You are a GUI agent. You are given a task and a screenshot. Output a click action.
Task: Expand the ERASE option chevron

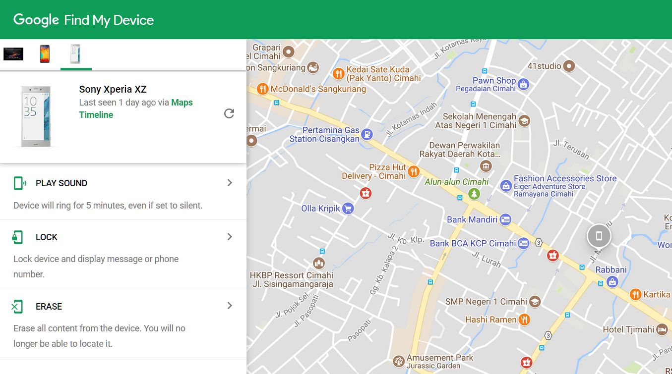point(230,306)
